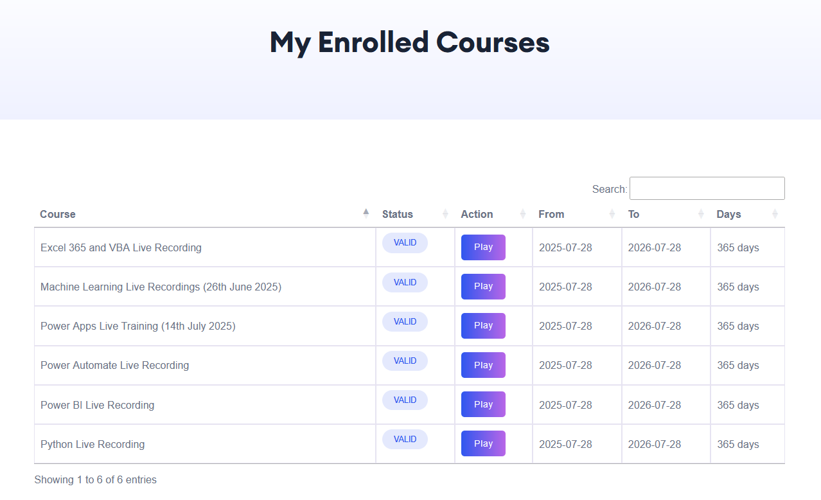The image size is (821, 500).
Task: Sort courses by the From date column
Action: click(x=612, y=213)
